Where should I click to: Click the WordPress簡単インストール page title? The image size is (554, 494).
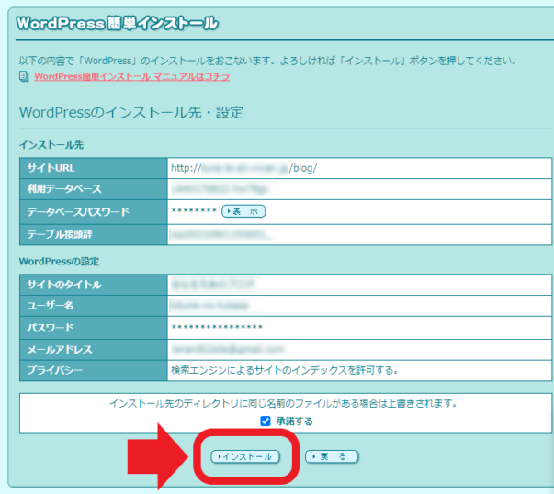[x=118, y=24]
